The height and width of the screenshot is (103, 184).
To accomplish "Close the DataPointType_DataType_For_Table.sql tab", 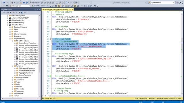I will click(72, 9).
